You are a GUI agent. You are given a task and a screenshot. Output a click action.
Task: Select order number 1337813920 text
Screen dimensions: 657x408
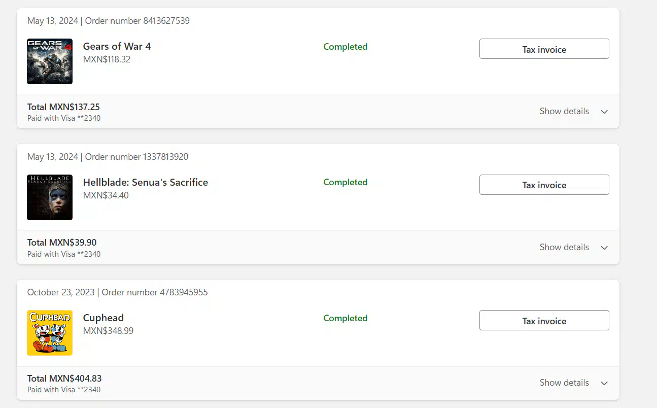[136, 157]
